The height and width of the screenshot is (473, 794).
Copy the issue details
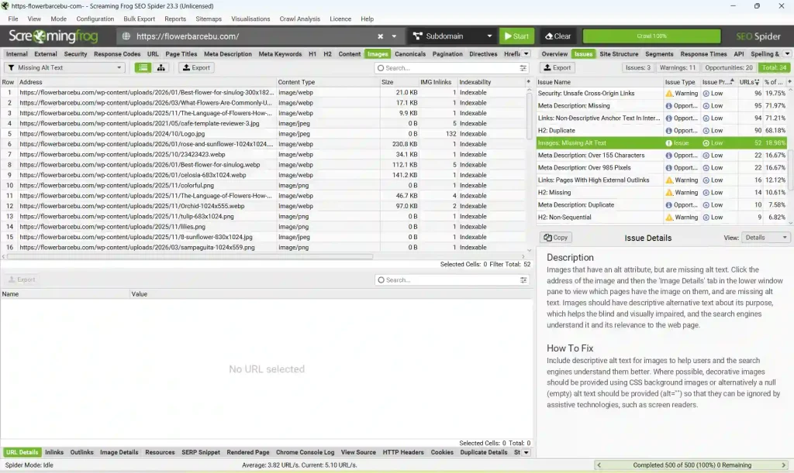click(555, 238)
